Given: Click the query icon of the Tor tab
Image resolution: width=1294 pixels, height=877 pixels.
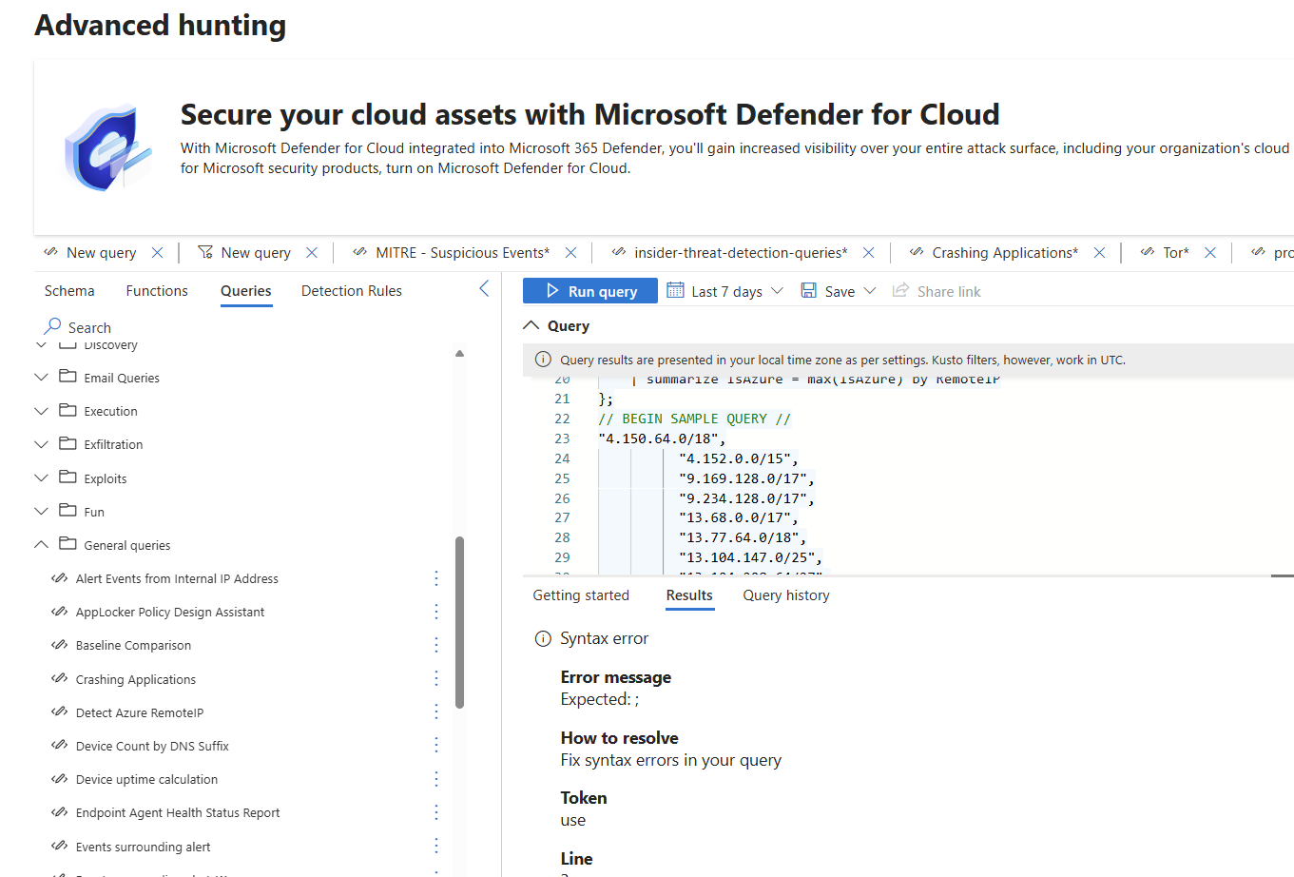Looking at the screenshot, I should click(x=1147, y=252).
